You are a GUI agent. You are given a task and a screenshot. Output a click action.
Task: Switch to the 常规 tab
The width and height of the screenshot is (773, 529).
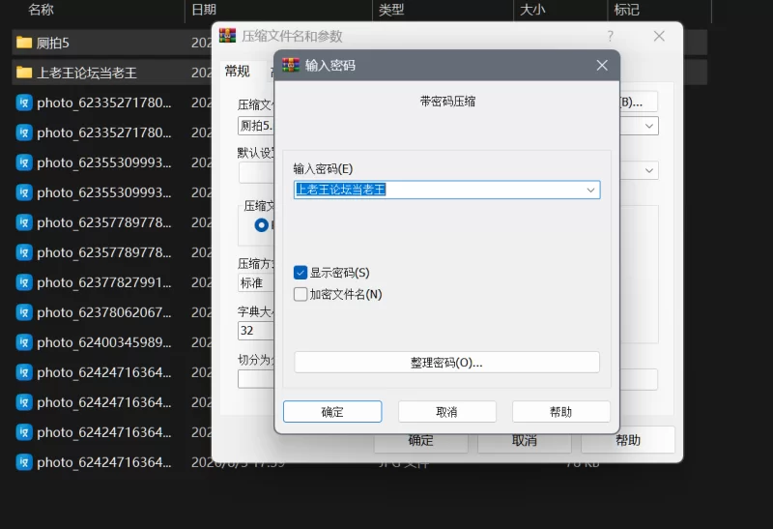point(237,71)
